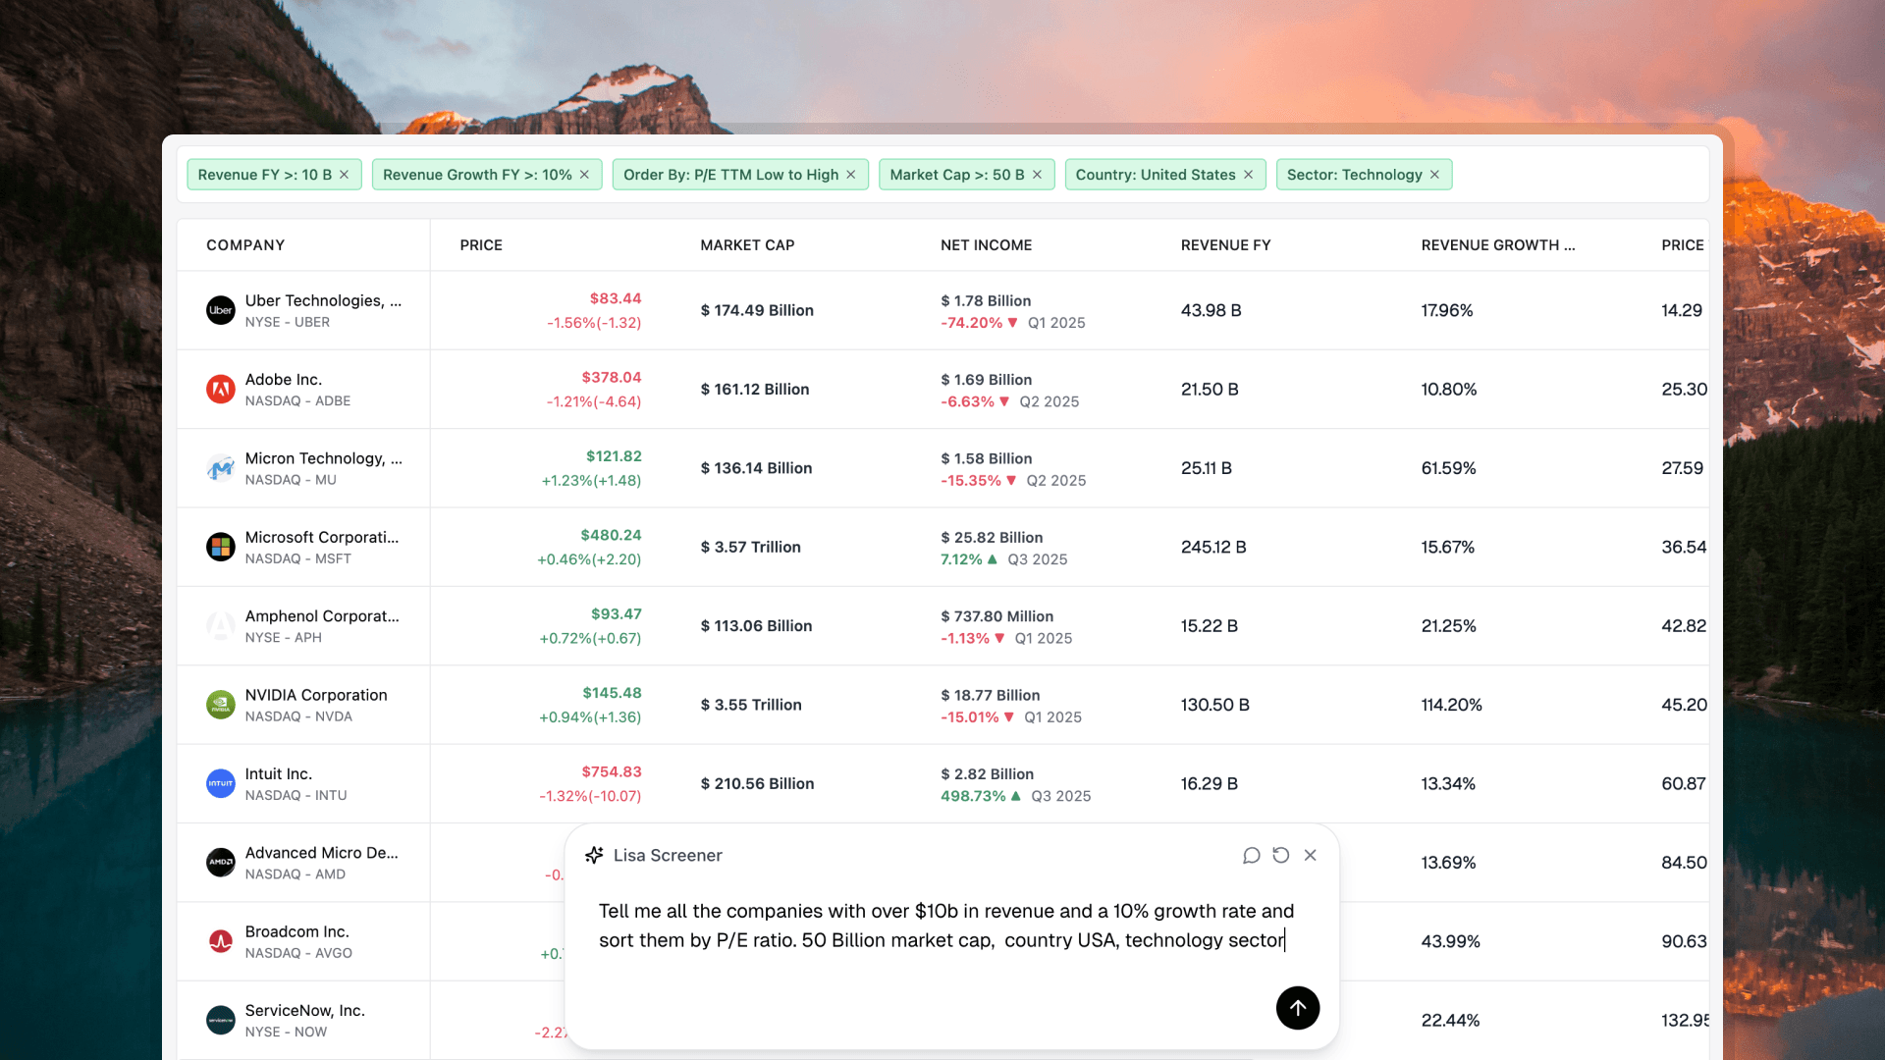Screen dimensions: 1885x1060
Task: Remove the Revenue Growth FY filter
Action: coord(585,175)
